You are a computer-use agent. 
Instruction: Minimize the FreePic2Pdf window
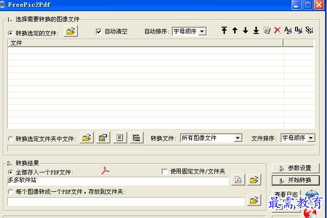(296, 5)
